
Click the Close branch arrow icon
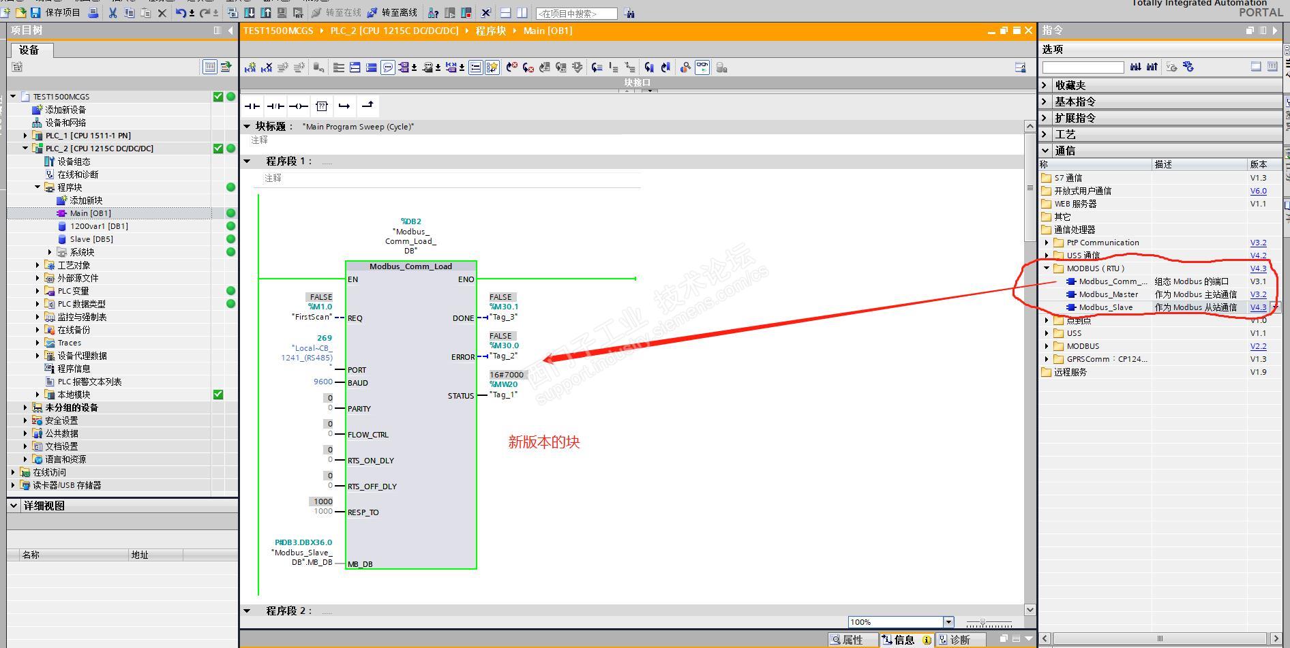pos(367,105)
